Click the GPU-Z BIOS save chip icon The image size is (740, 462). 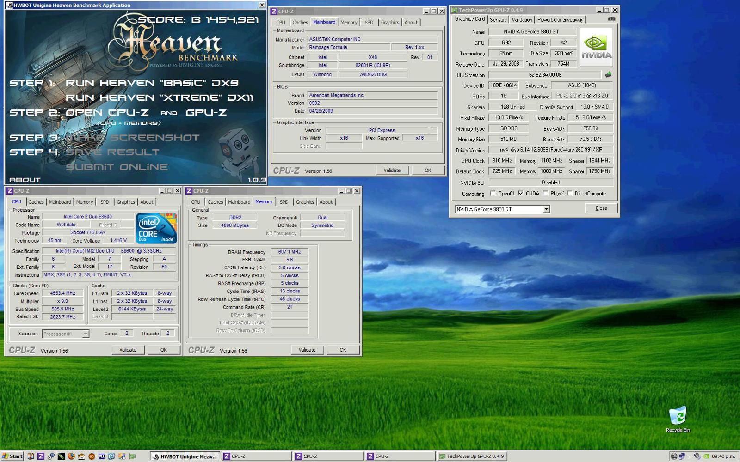pyautogui.click(x=608, y=74)
